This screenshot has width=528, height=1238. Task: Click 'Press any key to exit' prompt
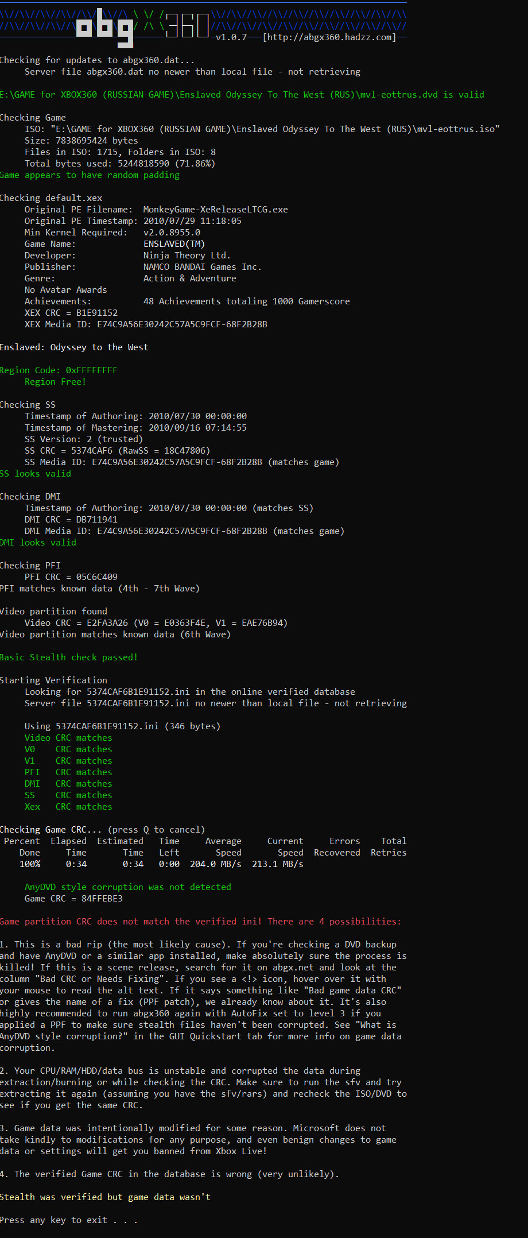tap(69, 1220)
